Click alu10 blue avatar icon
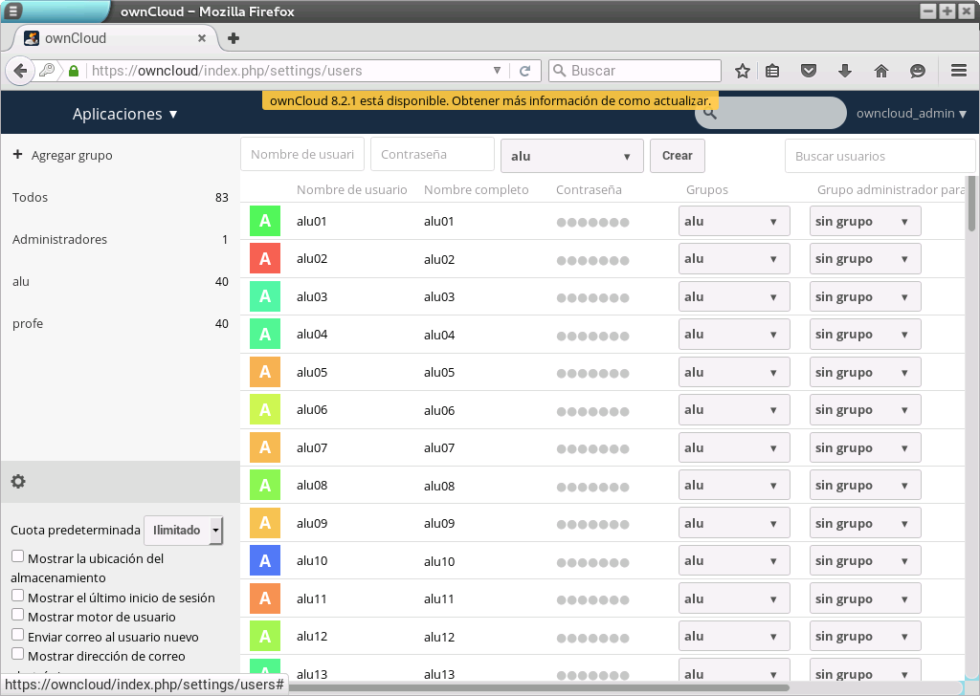 (x=265, y=561)
